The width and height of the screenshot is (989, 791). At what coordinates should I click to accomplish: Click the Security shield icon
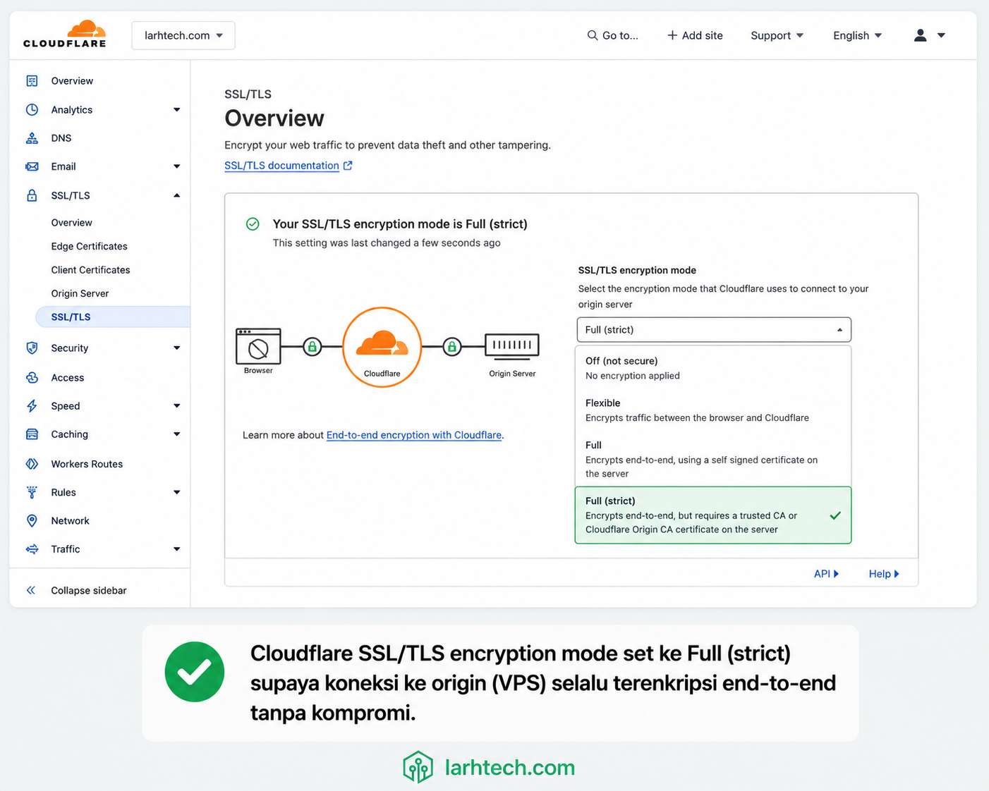(32, 348)
